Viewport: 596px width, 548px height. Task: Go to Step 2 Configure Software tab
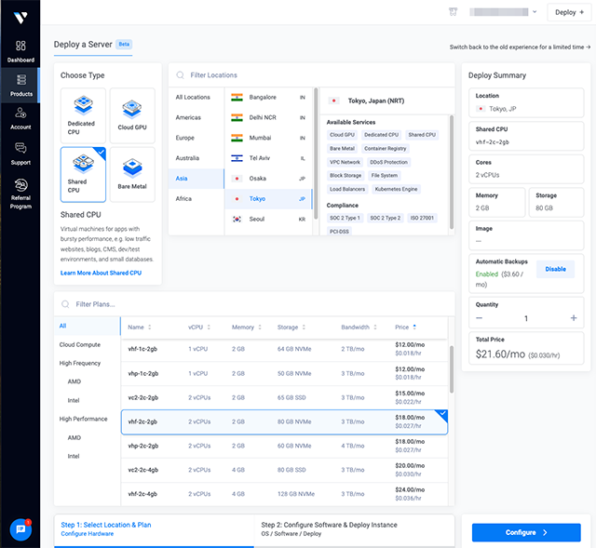coord(354,529)
